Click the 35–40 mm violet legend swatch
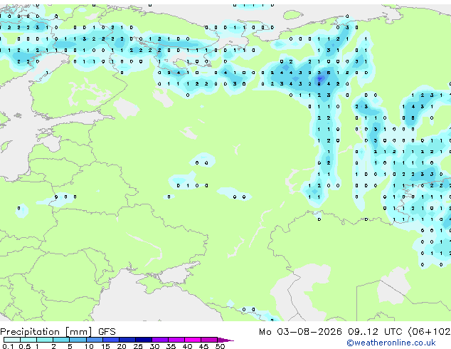 coord(176,340)
